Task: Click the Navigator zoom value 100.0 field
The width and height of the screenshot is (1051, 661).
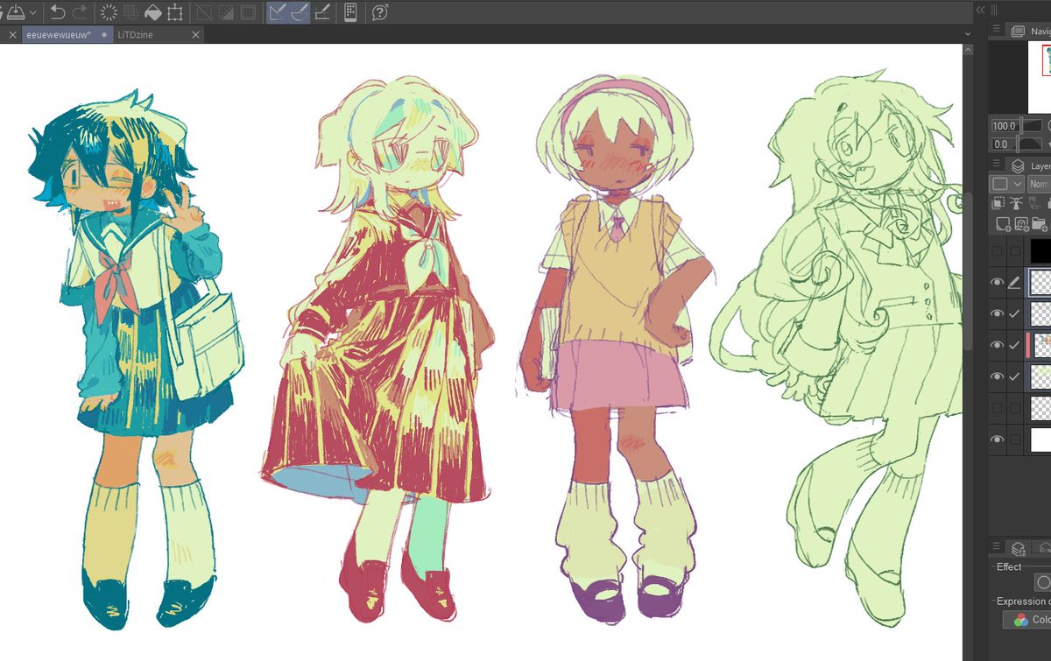Action: [x=1003, y=126]
